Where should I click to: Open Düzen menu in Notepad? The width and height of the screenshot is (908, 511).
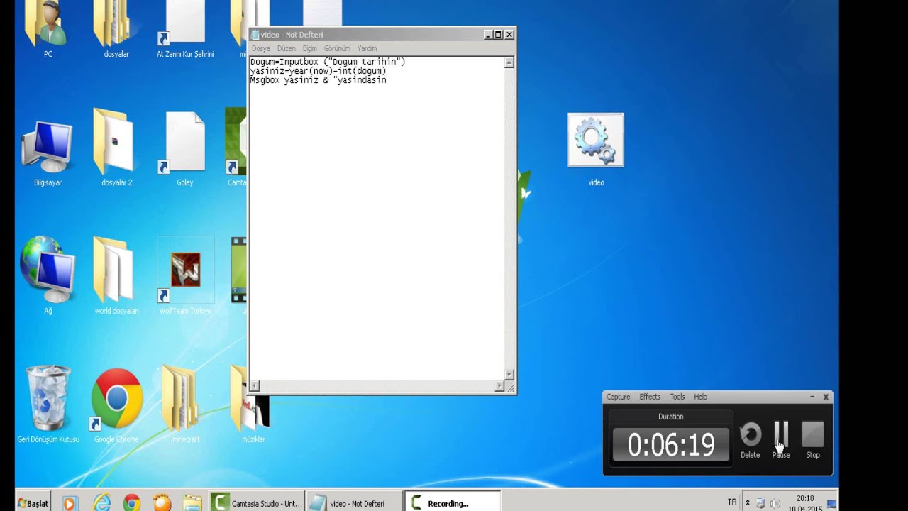[x=286, y=48]
